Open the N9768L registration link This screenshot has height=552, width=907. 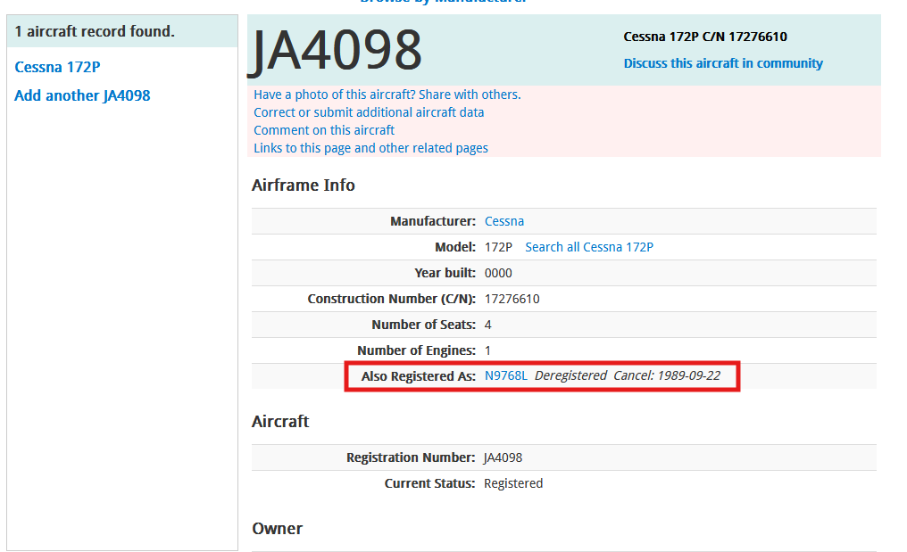505,376
